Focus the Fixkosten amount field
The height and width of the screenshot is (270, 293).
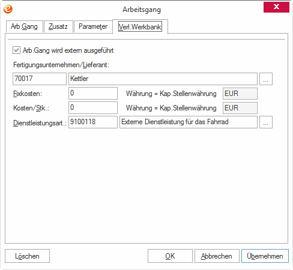point(93,93)
